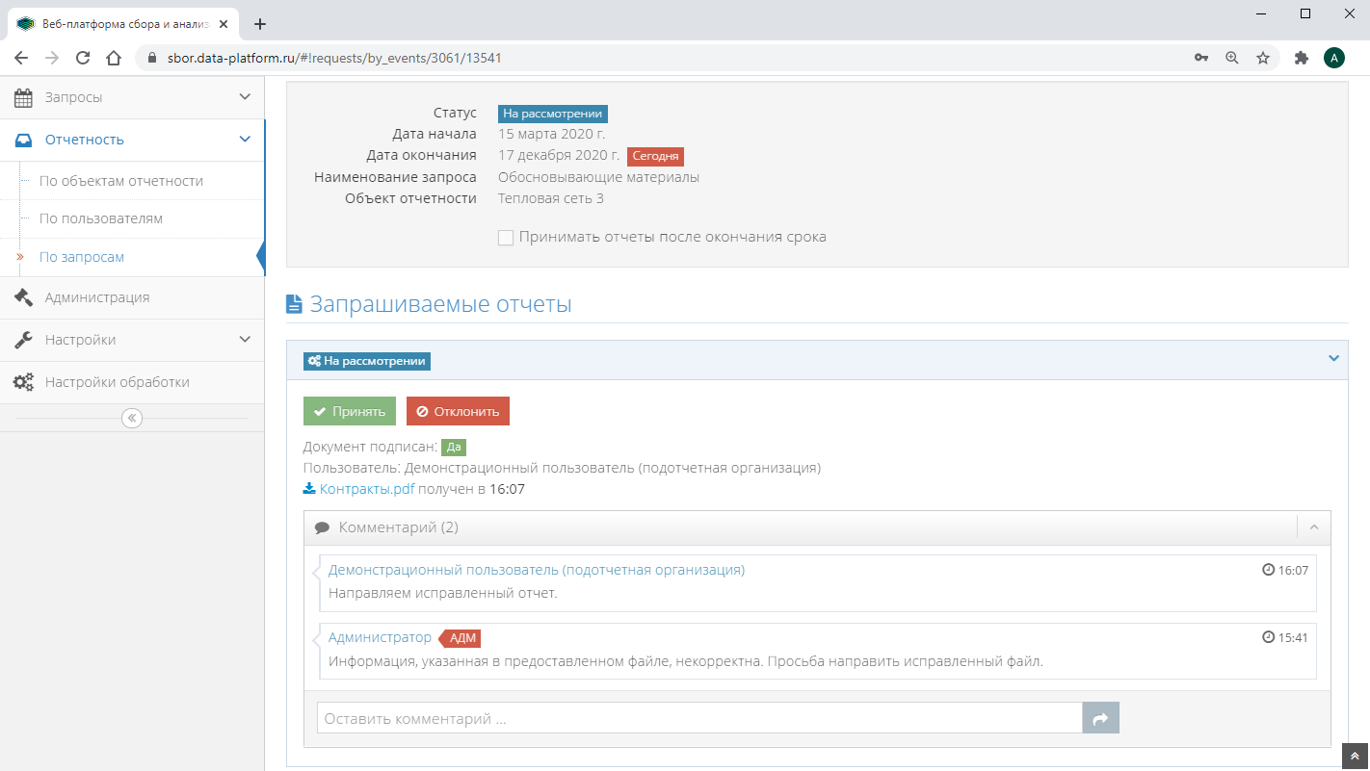
Task: Open Запросы sidebar section
Action: pyautogui.click(x=132, y=97)
